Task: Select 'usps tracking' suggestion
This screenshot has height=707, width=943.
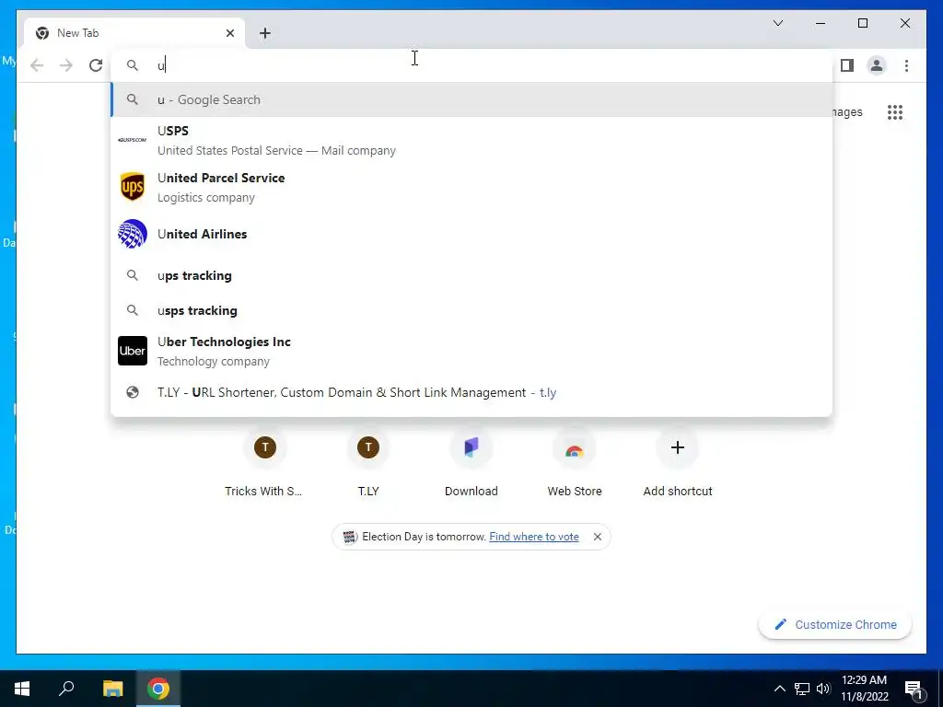Action: (471, 310)
